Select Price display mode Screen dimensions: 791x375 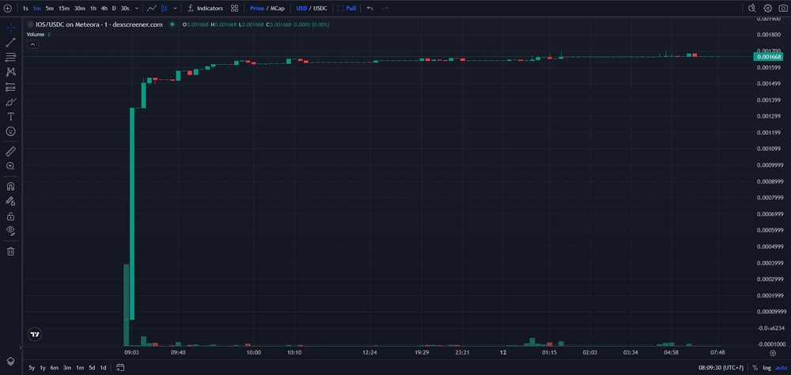coord(257,9)
